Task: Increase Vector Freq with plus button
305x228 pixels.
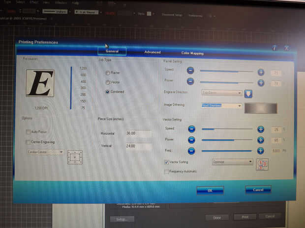Action: (x=260, y=151)
